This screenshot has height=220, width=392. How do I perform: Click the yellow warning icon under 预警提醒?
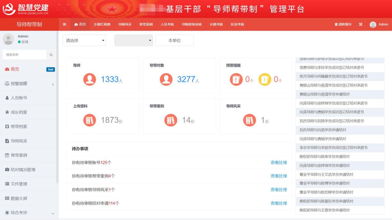(265, 79)
